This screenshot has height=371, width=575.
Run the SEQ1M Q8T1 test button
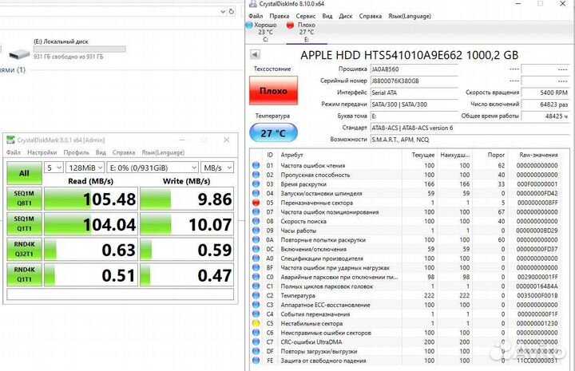(24, 198)
